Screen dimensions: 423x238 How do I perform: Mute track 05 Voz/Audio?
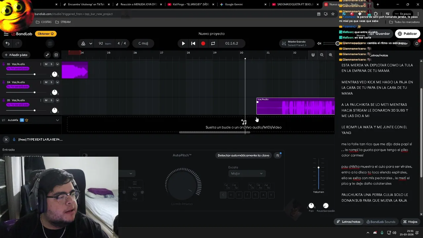point(46,100)
